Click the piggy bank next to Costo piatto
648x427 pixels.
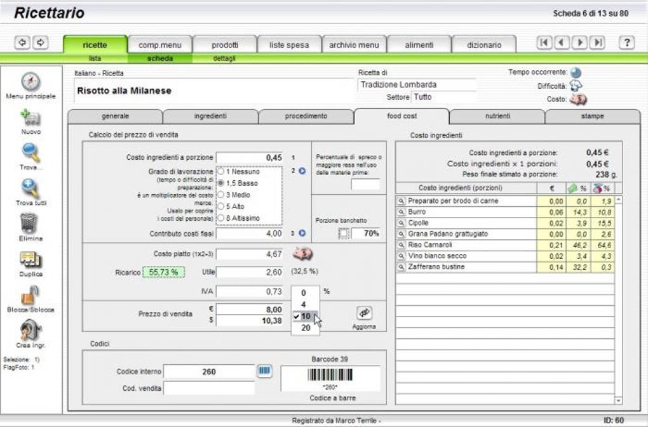click(x=302, y=254)
